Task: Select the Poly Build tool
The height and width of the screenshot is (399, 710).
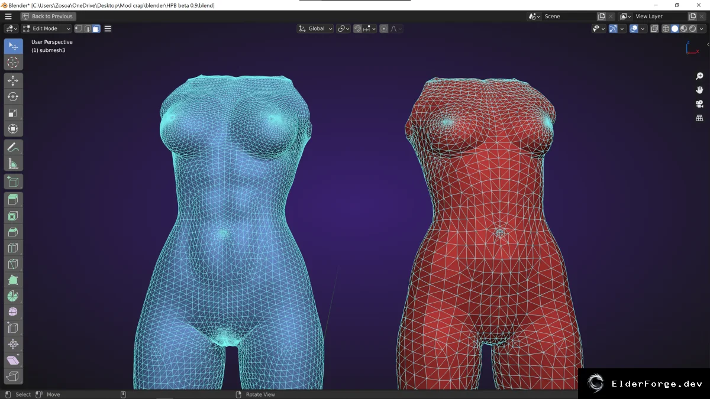Action: [13, 280]
